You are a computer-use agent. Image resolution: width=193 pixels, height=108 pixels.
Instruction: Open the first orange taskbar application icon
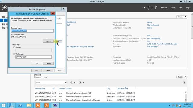pos(38,105)
